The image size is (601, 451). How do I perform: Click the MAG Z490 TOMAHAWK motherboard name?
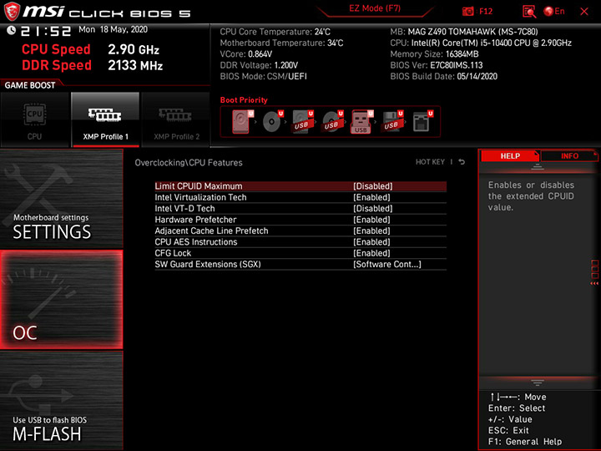point(472,32)
